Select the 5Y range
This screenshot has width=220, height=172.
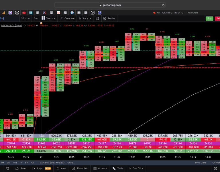(26, 163)
